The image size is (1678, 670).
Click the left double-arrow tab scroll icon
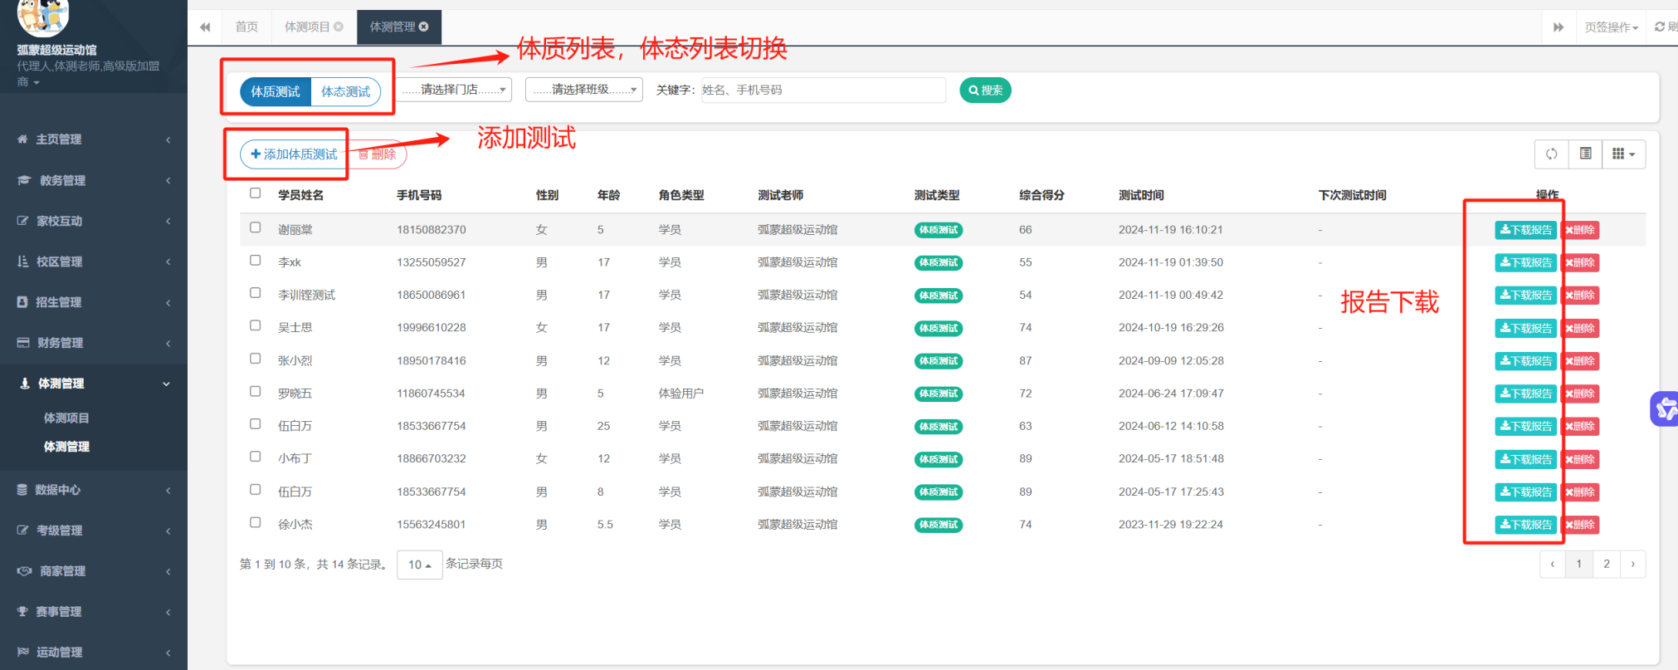point(205,27)
